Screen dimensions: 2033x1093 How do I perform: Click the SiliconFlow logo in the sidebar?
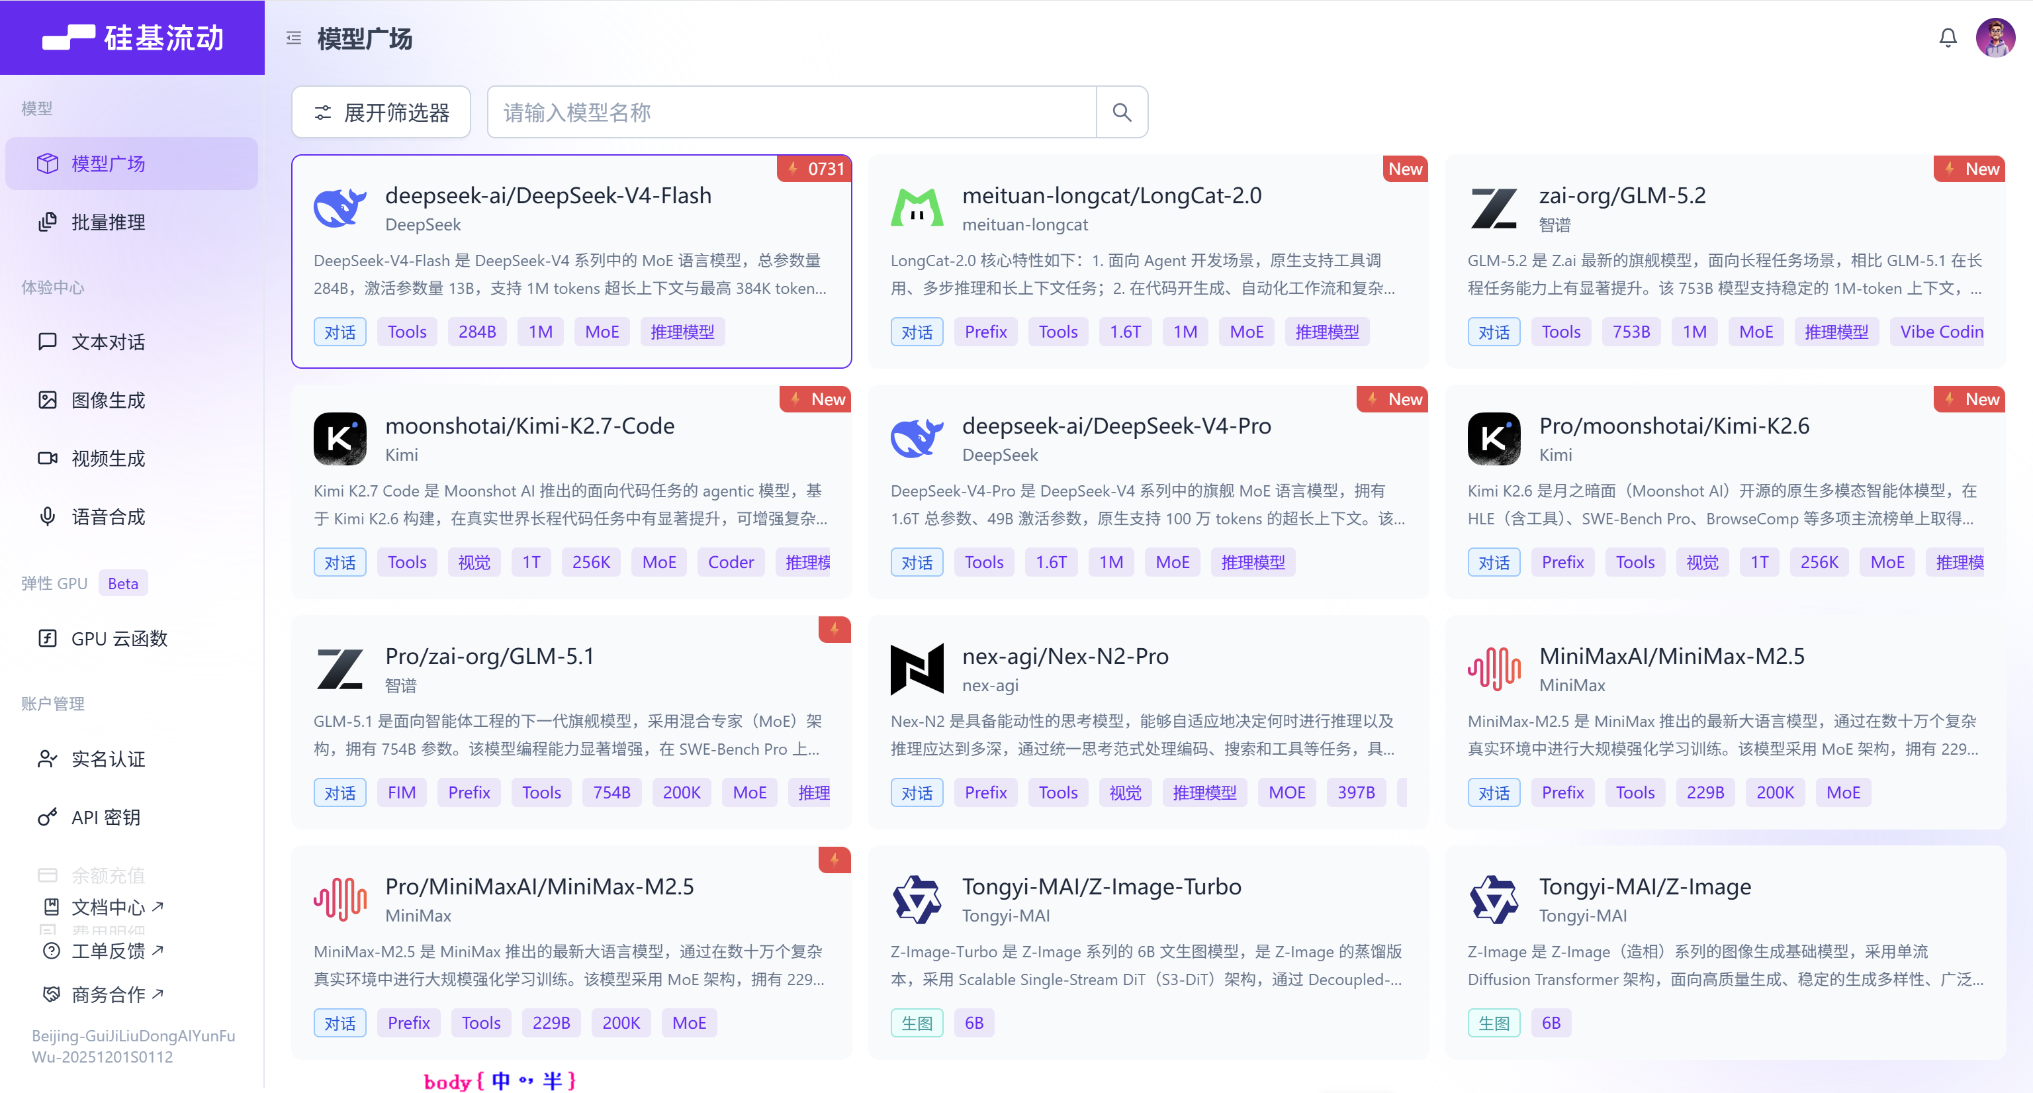132,37
